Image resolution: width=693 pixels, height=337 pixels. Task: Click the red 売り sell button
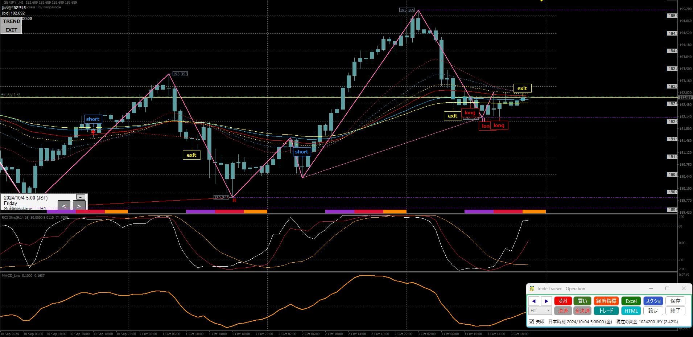tap(563, 301)
